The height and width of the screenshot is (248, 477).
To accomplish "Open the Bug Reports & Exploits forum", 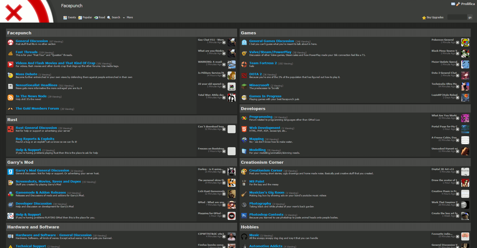I will 35,139.
